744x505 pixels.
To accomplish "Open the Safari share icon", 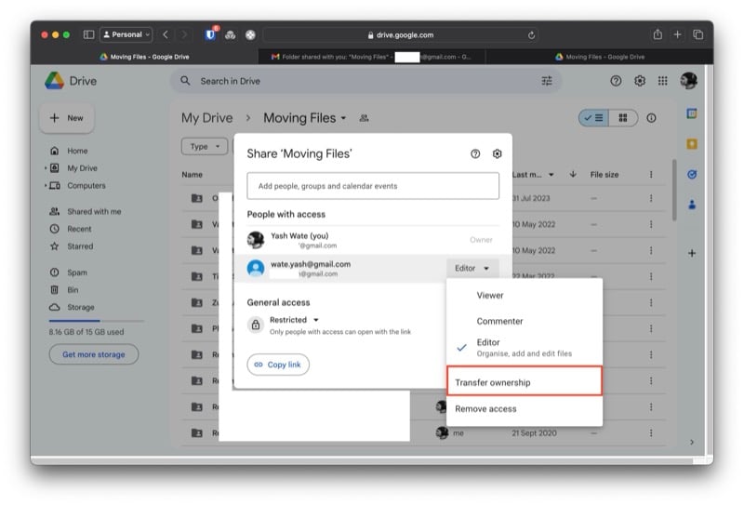I will pyautogui.click(x=658, y=34).
